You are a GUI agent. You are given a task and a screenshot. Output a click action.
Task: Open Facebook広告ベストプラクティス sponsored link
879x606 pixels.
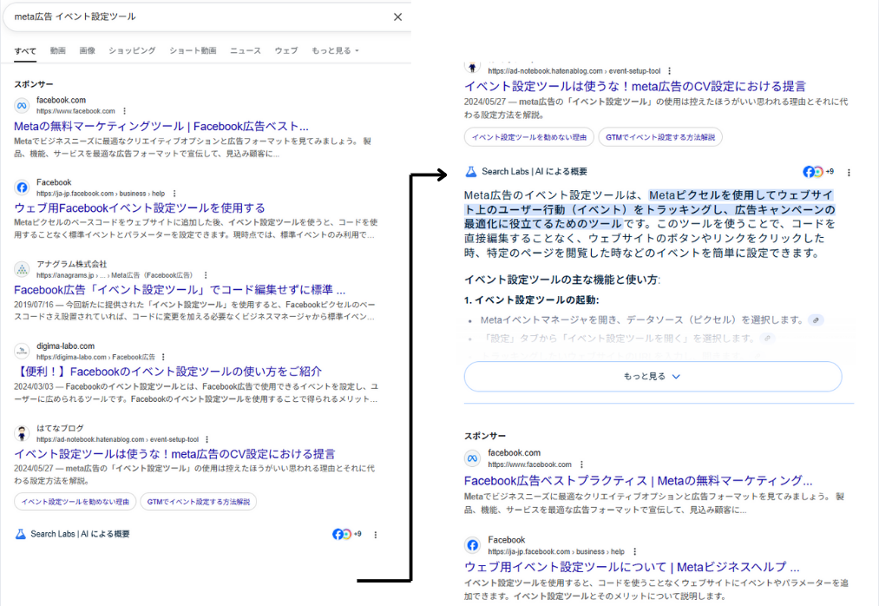(638, 481)
